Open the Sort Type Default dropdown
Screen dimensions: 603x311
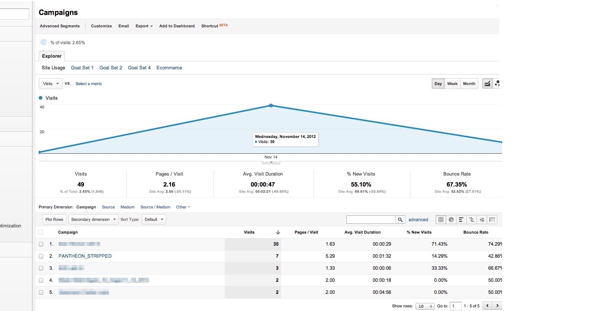point(153,219)
